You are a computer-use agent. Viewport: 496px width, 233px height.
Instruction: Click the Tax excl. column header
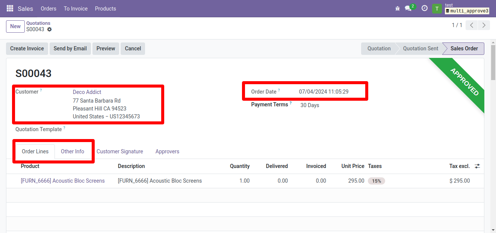click(460, 166)
